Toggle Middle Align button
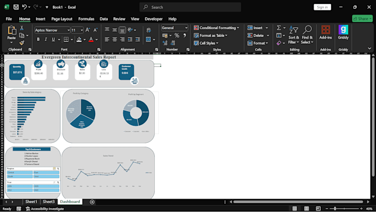 114,30
